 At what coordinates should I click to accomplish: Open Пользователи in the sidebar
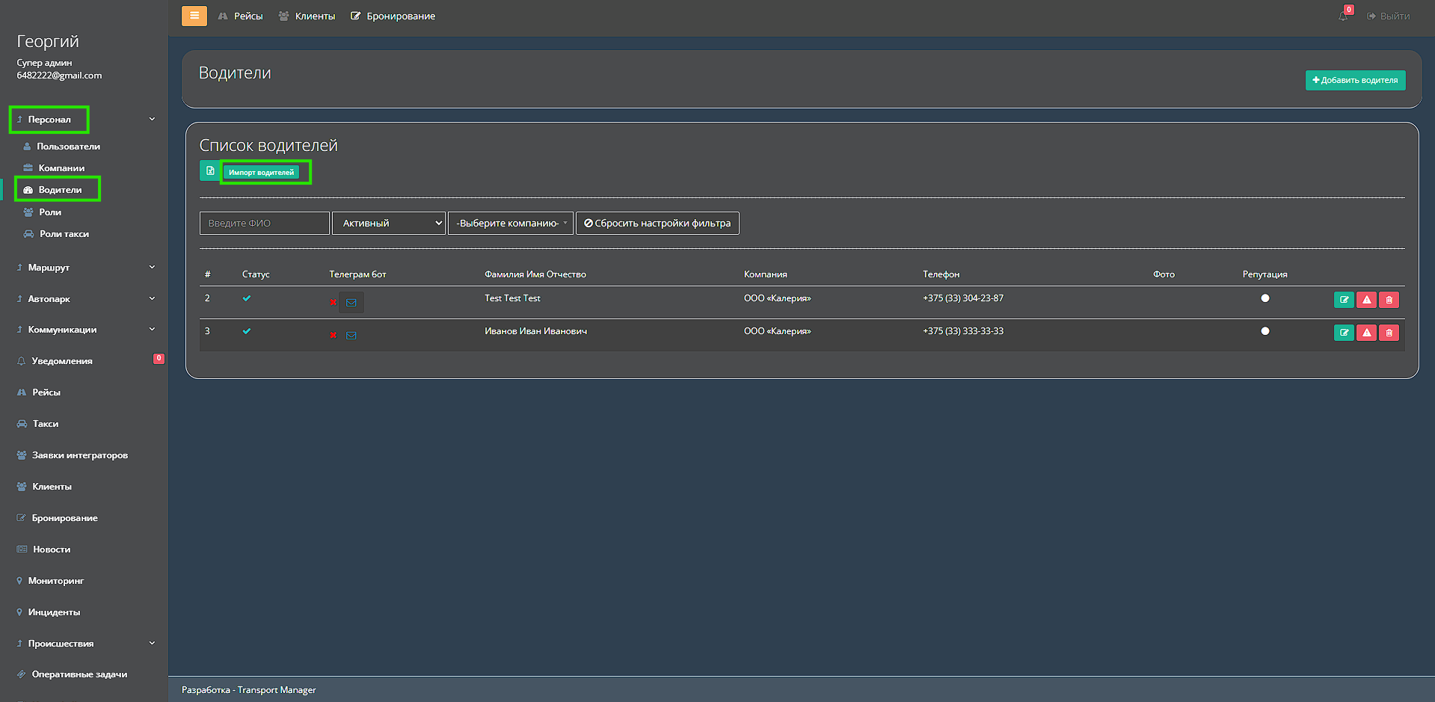coord(68,147)
